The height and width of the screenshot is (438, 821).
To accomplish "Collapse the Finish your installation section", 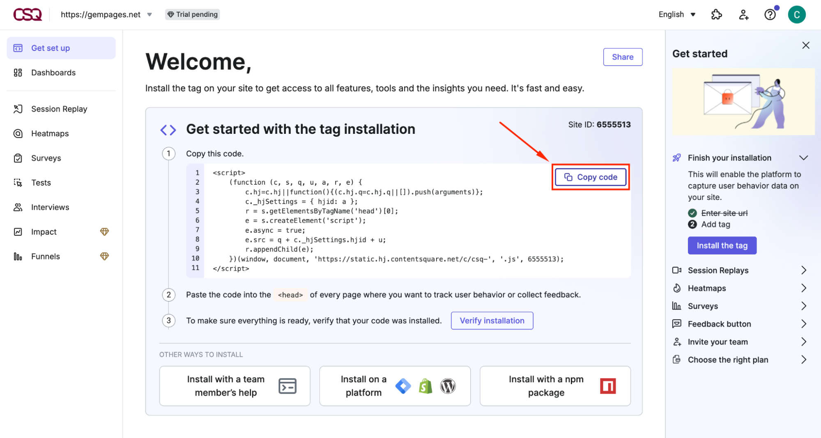I will point(803,158).
